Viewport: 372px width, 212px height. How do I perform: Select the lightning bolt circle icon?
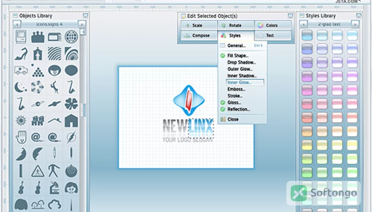coord(71,137)
